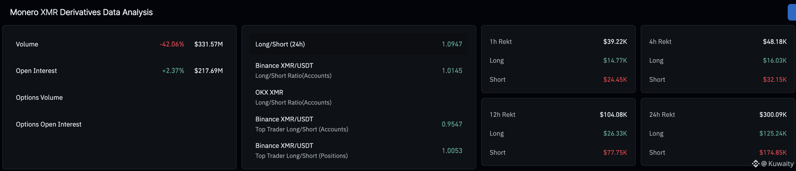Click the Monero XMR Derivatives Data Analysis title
The height and width of the screenshot is (171, 796).
[x=81, y=12]
